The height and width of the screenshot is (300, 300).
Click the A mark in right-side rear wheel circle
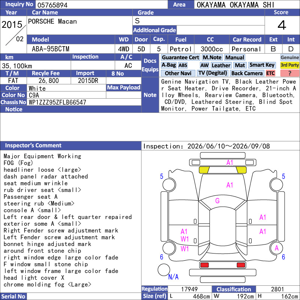[276, 248]
